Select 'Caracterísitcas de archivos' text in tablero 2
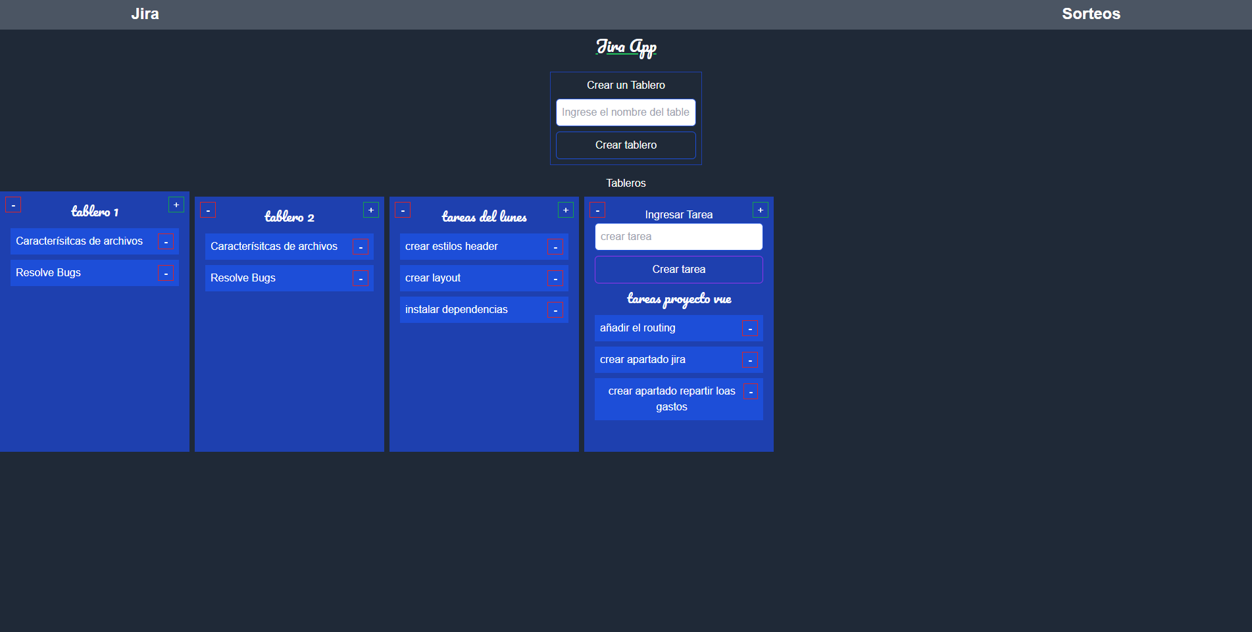Viewport: 1252px width, 632px height. pyautogui.click(x=274, y=247)
